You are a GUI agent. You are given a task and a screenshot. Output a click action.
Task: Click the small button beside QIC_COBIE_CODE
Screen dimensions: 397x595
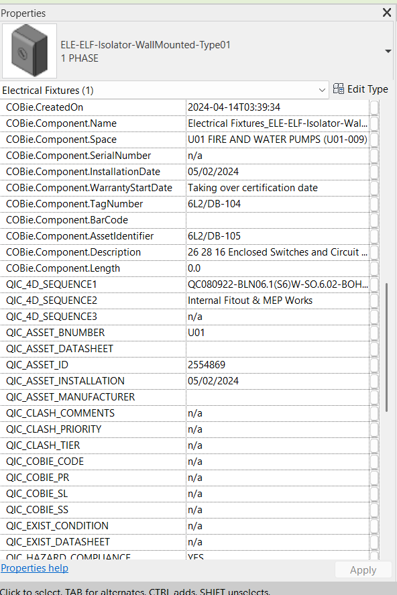point(374,462)
